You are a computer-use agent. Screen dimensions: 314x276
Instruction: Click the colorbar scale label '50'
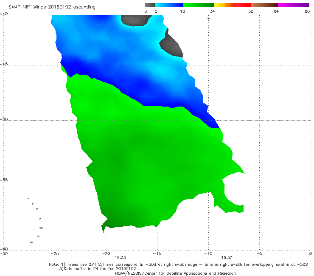click(251, 11)
